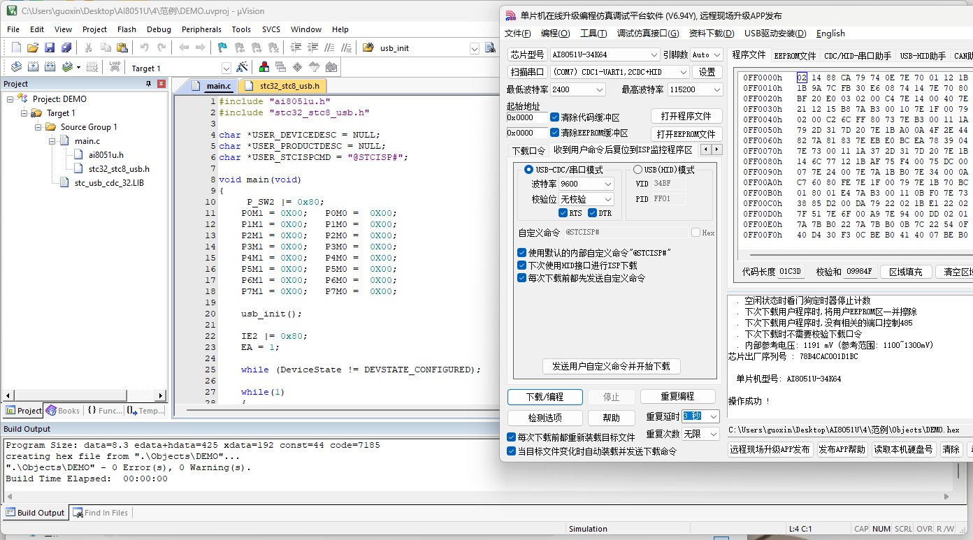Image resolution: width=973 pixels, height=540 pixels.
Task: Click the Translate current file icon
Action: (17, 67)
